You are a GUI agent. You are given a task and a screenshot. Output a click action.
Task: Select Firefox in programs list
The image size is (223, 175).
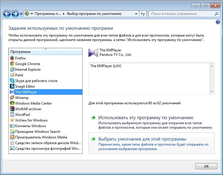click(45, 58)
